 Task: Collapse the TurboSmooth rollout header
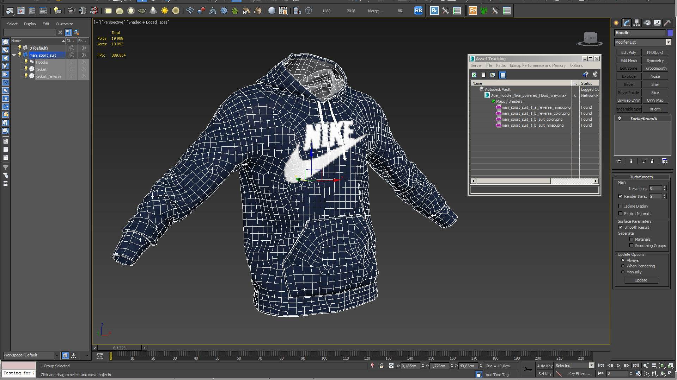641,177
